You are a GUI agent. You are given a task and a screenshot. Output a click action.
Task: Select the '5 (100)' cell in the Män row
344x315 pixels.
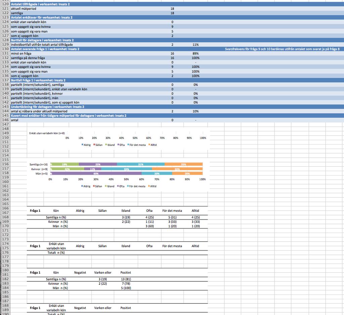pyautogui.click(x=126, y=288)
